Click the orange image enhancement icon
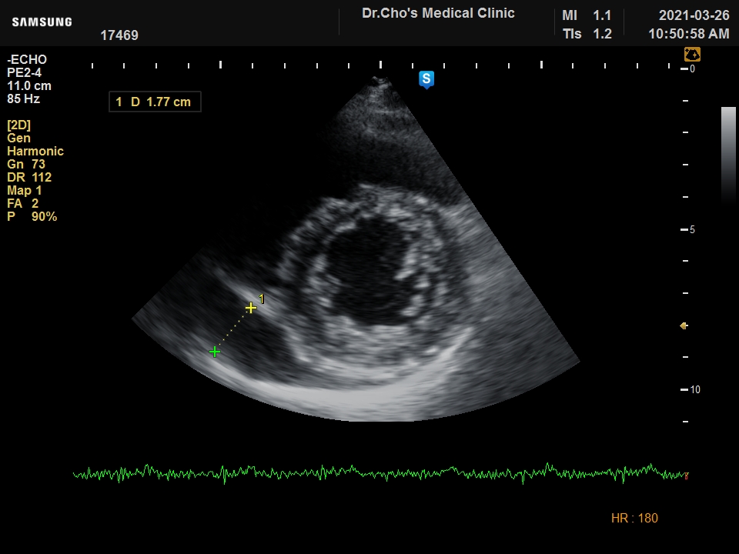 [x=692, y=55]
